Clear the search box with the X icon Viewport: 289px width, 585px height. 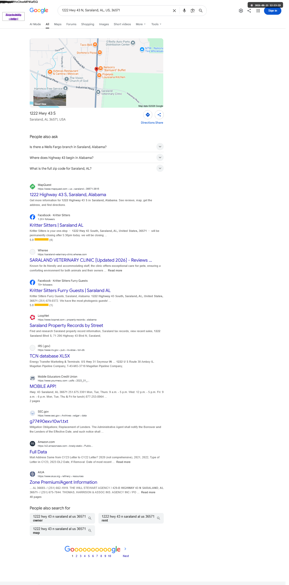[x=174, y=11]
